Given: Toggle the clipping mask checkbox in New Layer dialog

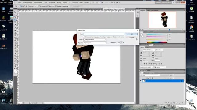Looking at the screenshot, I should click(x=84, y=37).
